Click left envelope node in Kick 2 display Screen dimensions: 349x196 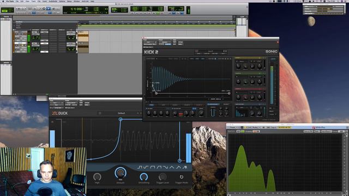tap(157, 93)
